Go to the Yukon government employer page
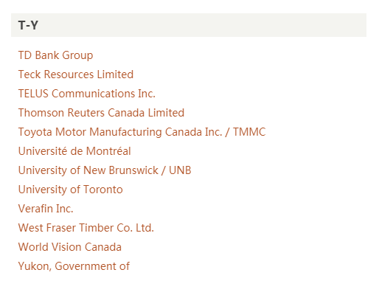379x295 pixels. (x=74, y=266)
